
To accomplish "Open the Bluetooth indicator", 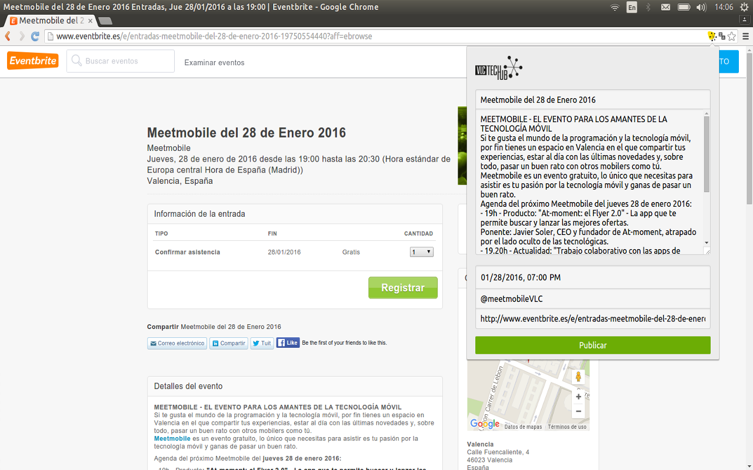I will [649, 7].
